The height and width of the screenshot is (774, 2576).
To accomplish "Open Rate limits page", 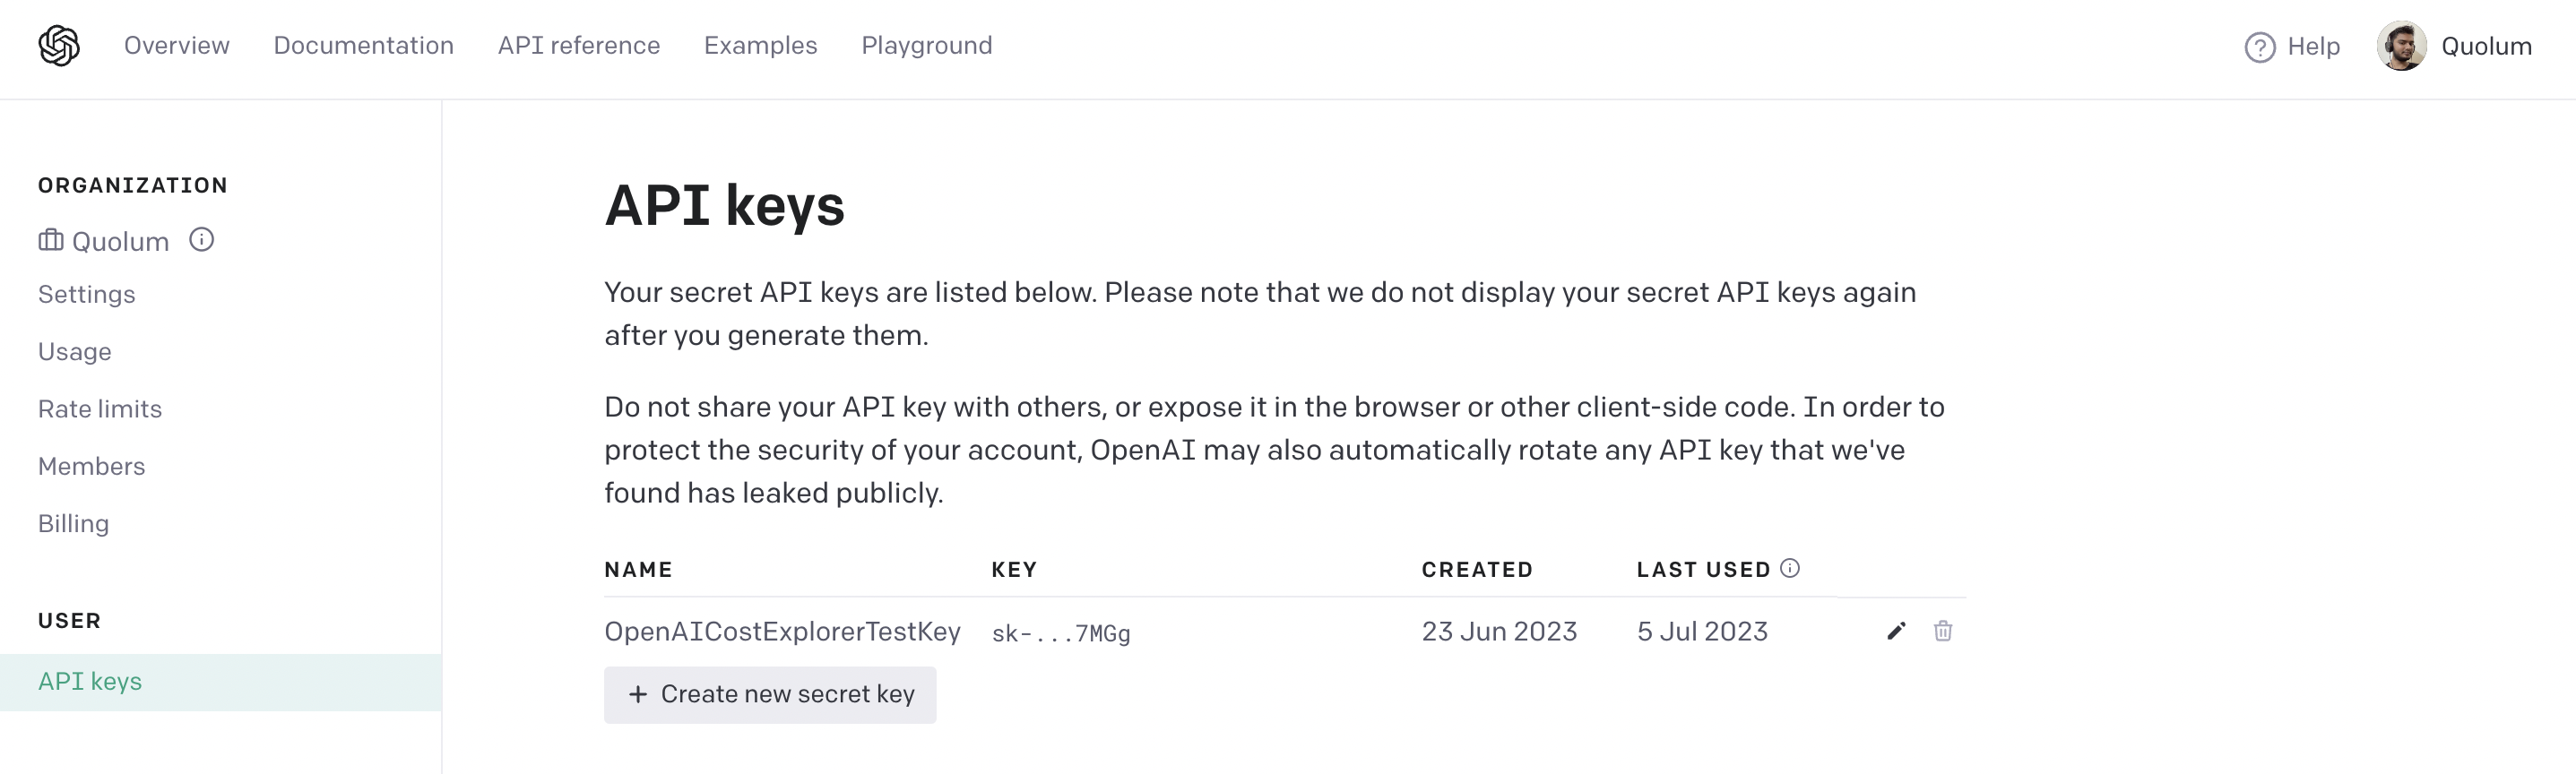I will point(100,409).
